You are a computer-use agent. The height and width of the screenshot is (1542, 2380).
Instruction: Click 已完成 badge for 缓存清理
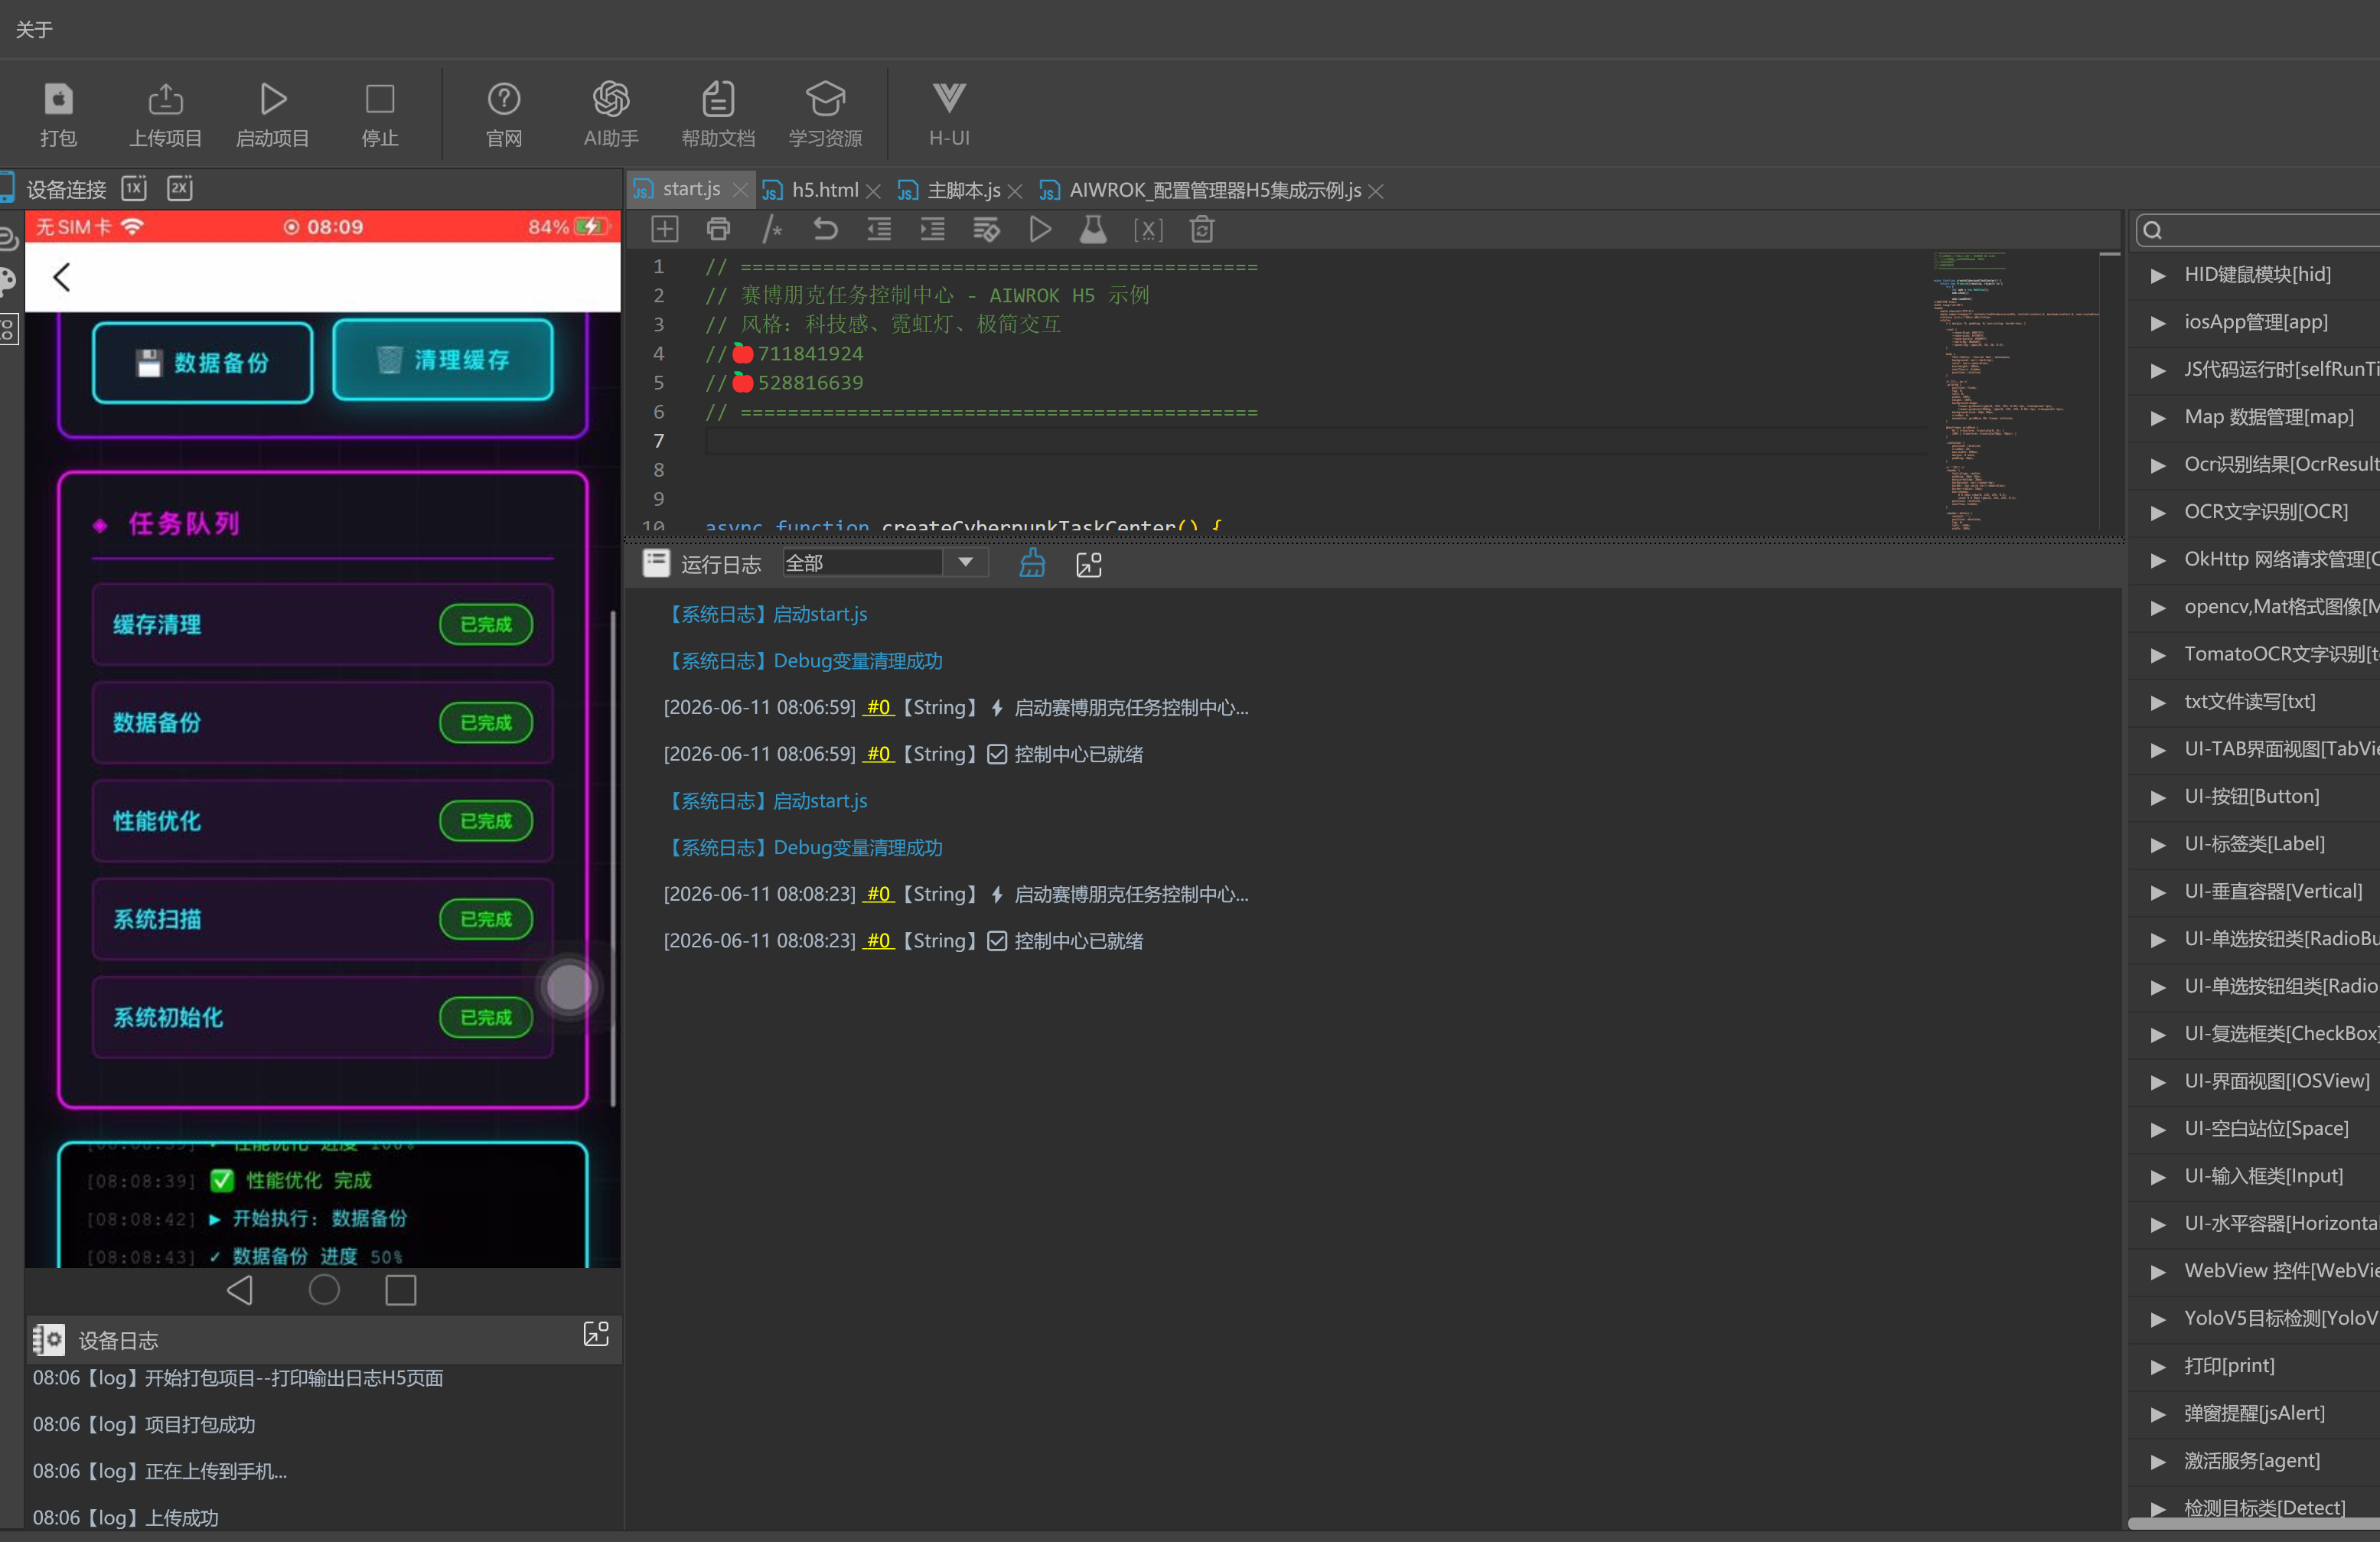pyautogui.click(x=486, y=624)
